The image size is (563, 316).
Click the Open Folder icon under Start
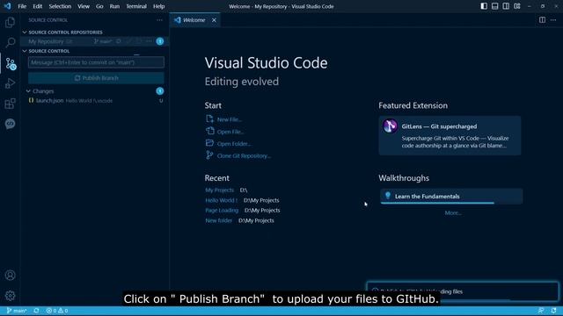[x=209, y=143]
